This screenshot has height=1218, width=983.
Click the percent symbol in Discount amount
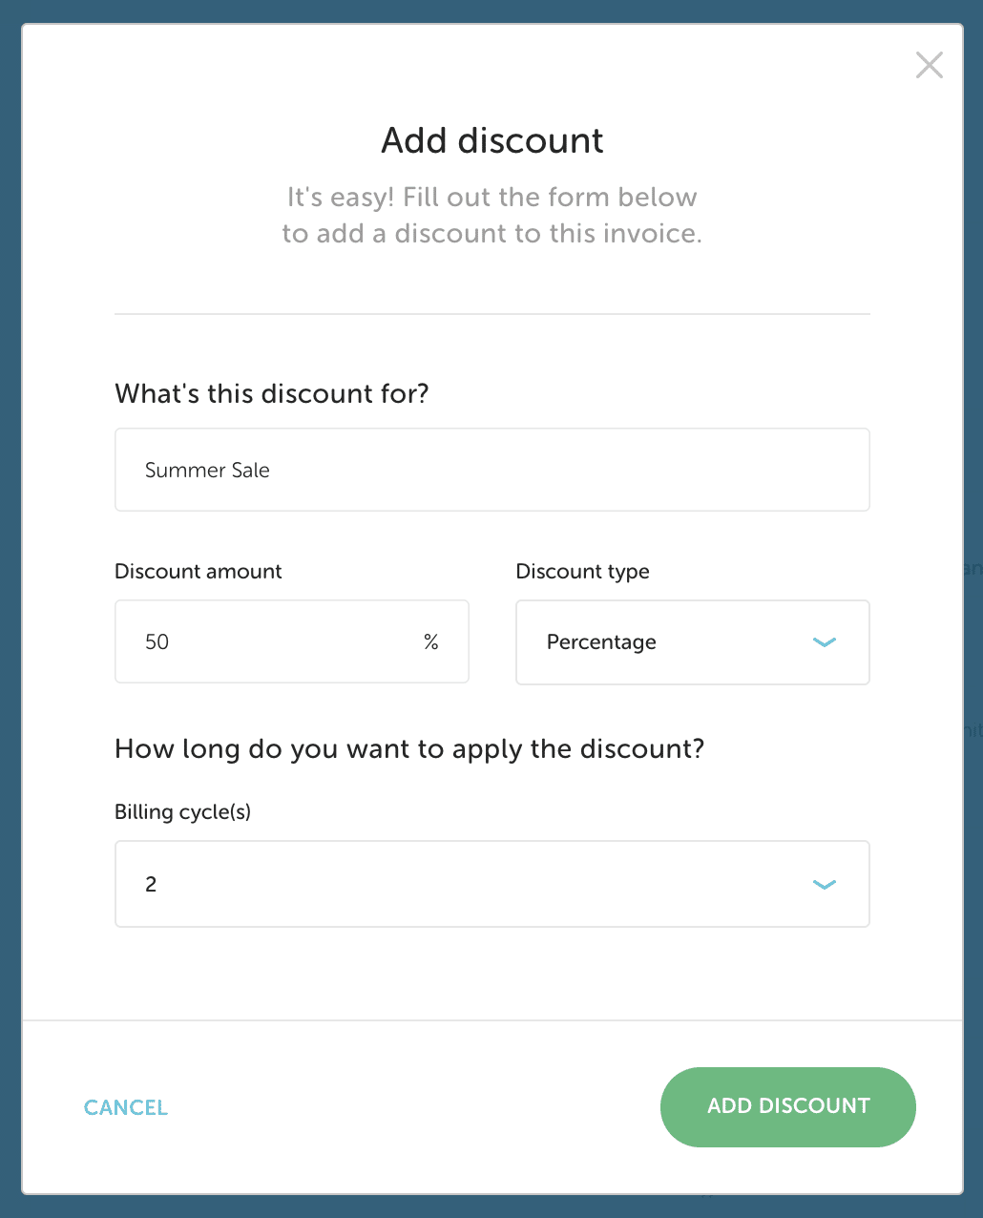pyautogui.click(x=431, y=642)
